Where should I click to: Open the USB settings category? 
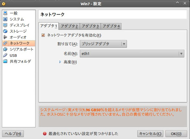(19, 55)
